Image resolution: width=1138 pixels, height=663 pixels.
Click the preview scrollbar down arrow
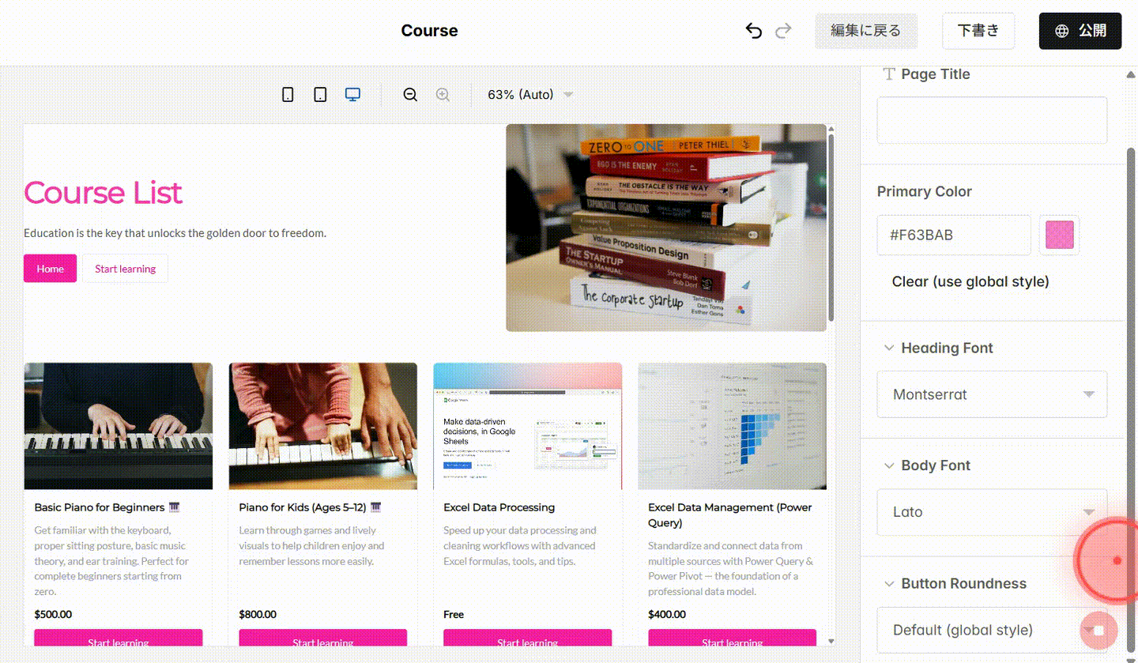click(831, 641)
